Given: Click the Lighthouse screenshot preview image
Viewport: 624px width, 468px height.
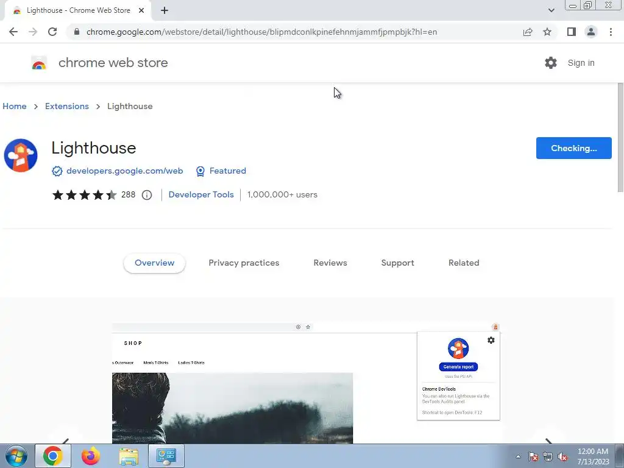Looking at the screenshot, I should point(306,383).
